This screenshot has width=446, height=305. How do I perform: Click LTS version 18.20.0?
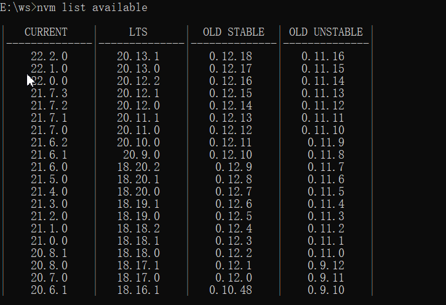click(x=138, y=192)
